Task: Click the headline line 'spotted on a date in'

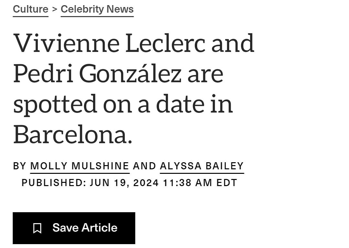Action: pos(123,104)
